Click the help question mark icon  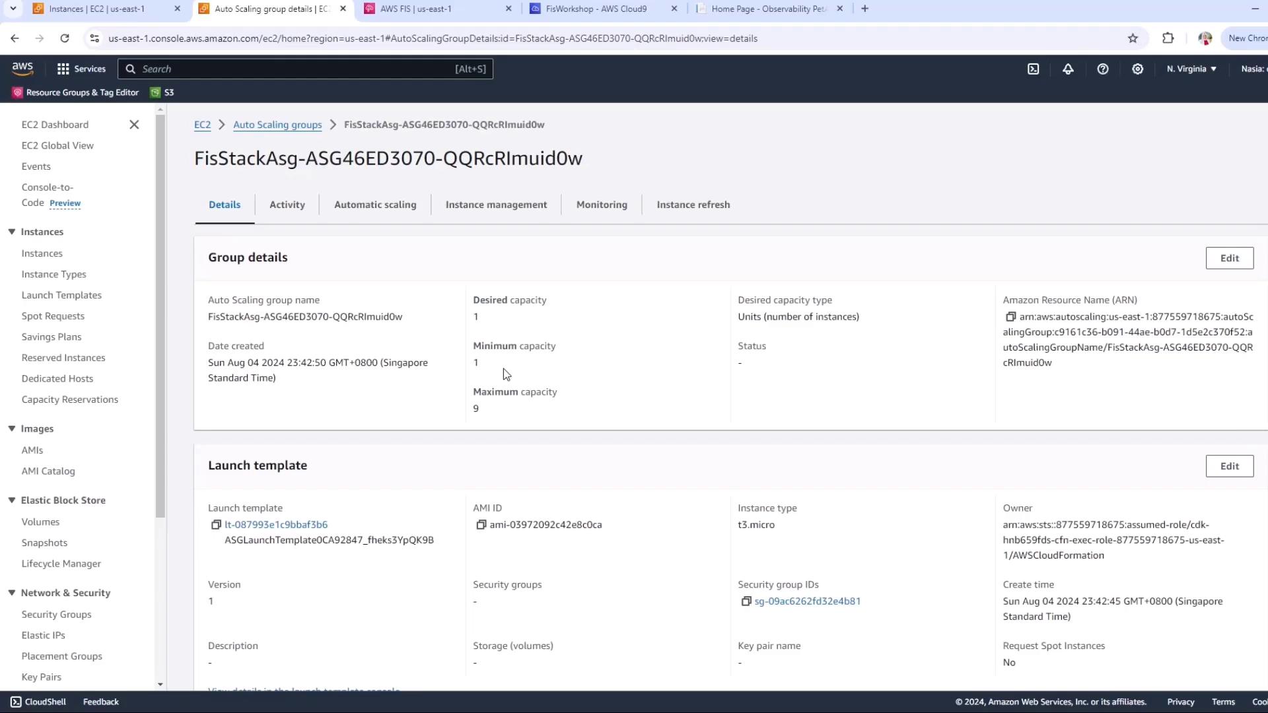(x=1102, y=69)
